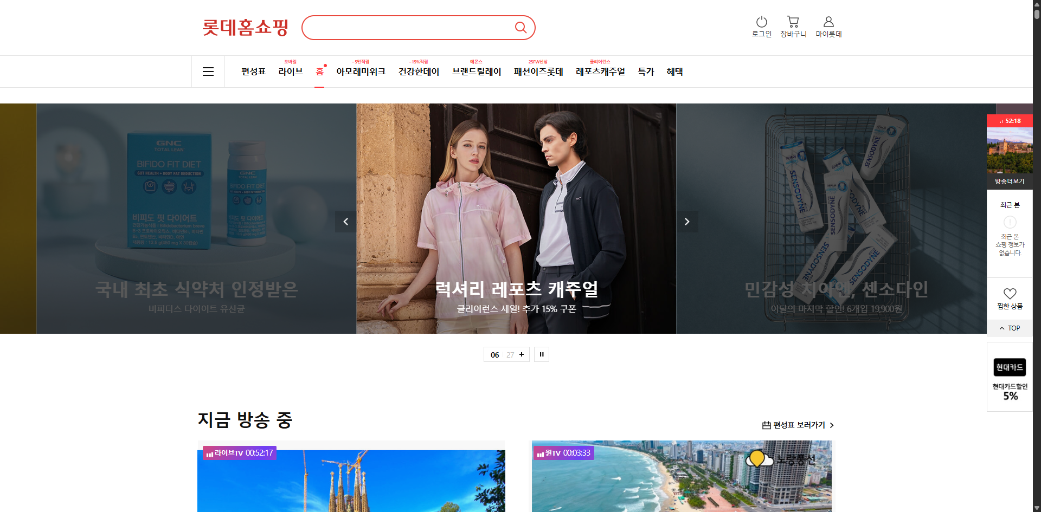
Task: Expand banner list with plus button
Action: 522,354
